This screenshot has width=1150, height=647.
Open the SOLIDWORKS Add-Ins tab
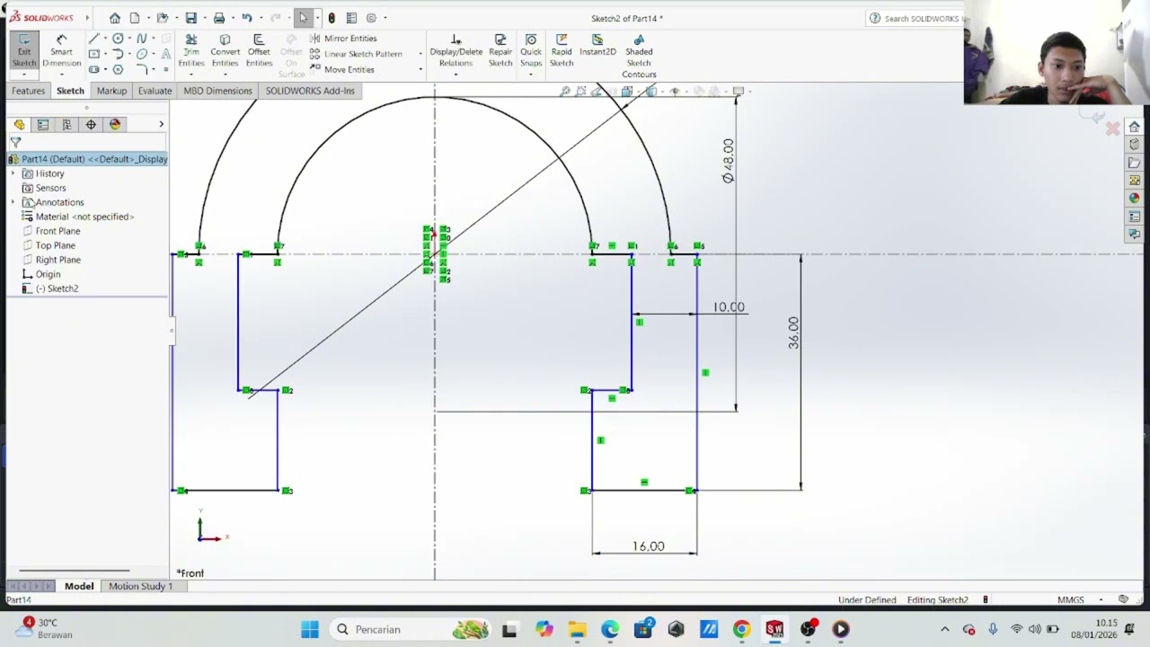pos(310,91)
